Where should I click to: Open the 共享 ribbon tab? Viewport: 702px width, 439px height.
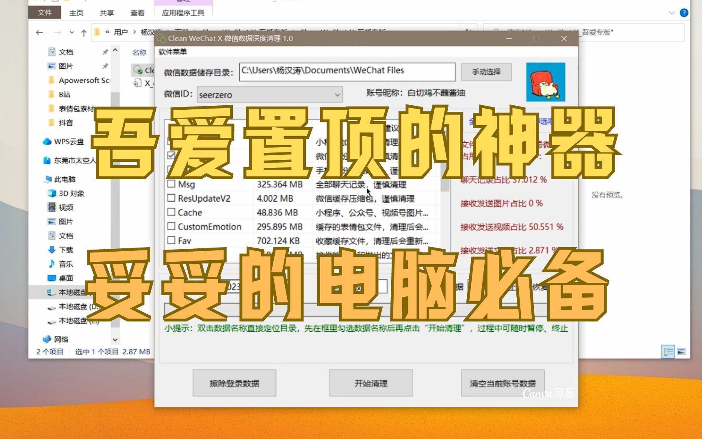pyautogui.click(x=107, y=13)
